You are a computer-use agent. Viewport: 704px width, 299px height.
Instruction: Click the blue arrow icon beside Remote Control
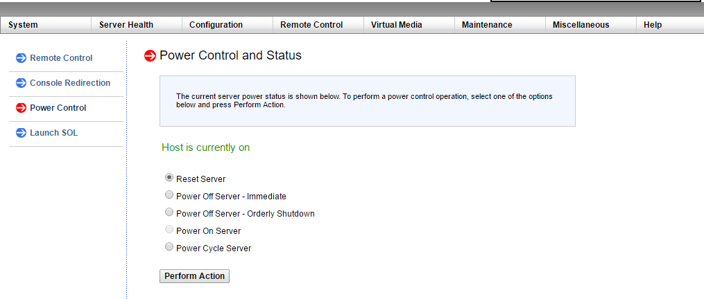[21, 58]
